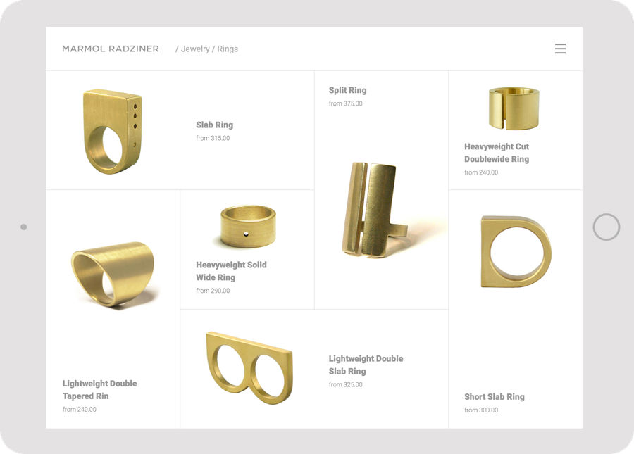This screenshot has height=454, width=634.
Task: Open Heavyweight Cut Doublewide Ring image
Action: tap(514, 108)
